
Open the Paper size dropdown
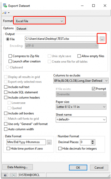81,107
